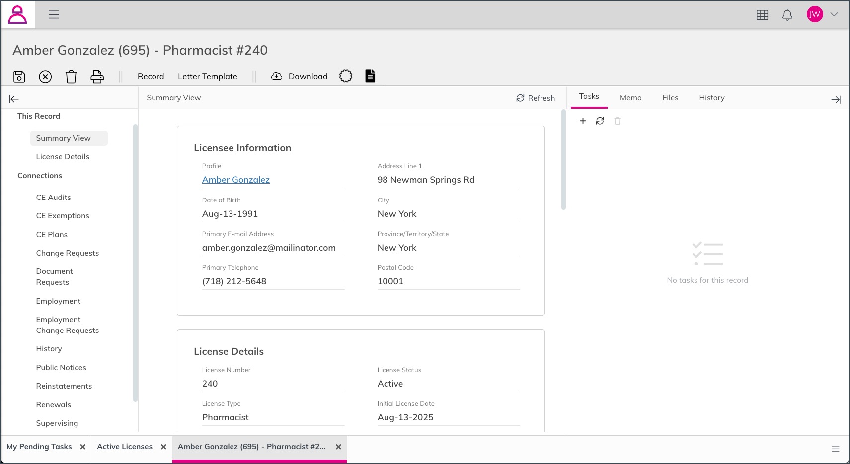Select Summary View in sidebar
The width and height of the screenshot is (850, 464).
(69, 138)
